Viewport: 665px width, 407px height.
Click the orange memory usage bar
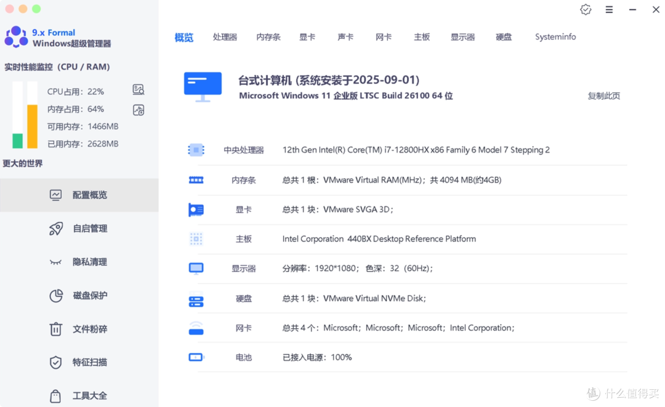[32, 126]
